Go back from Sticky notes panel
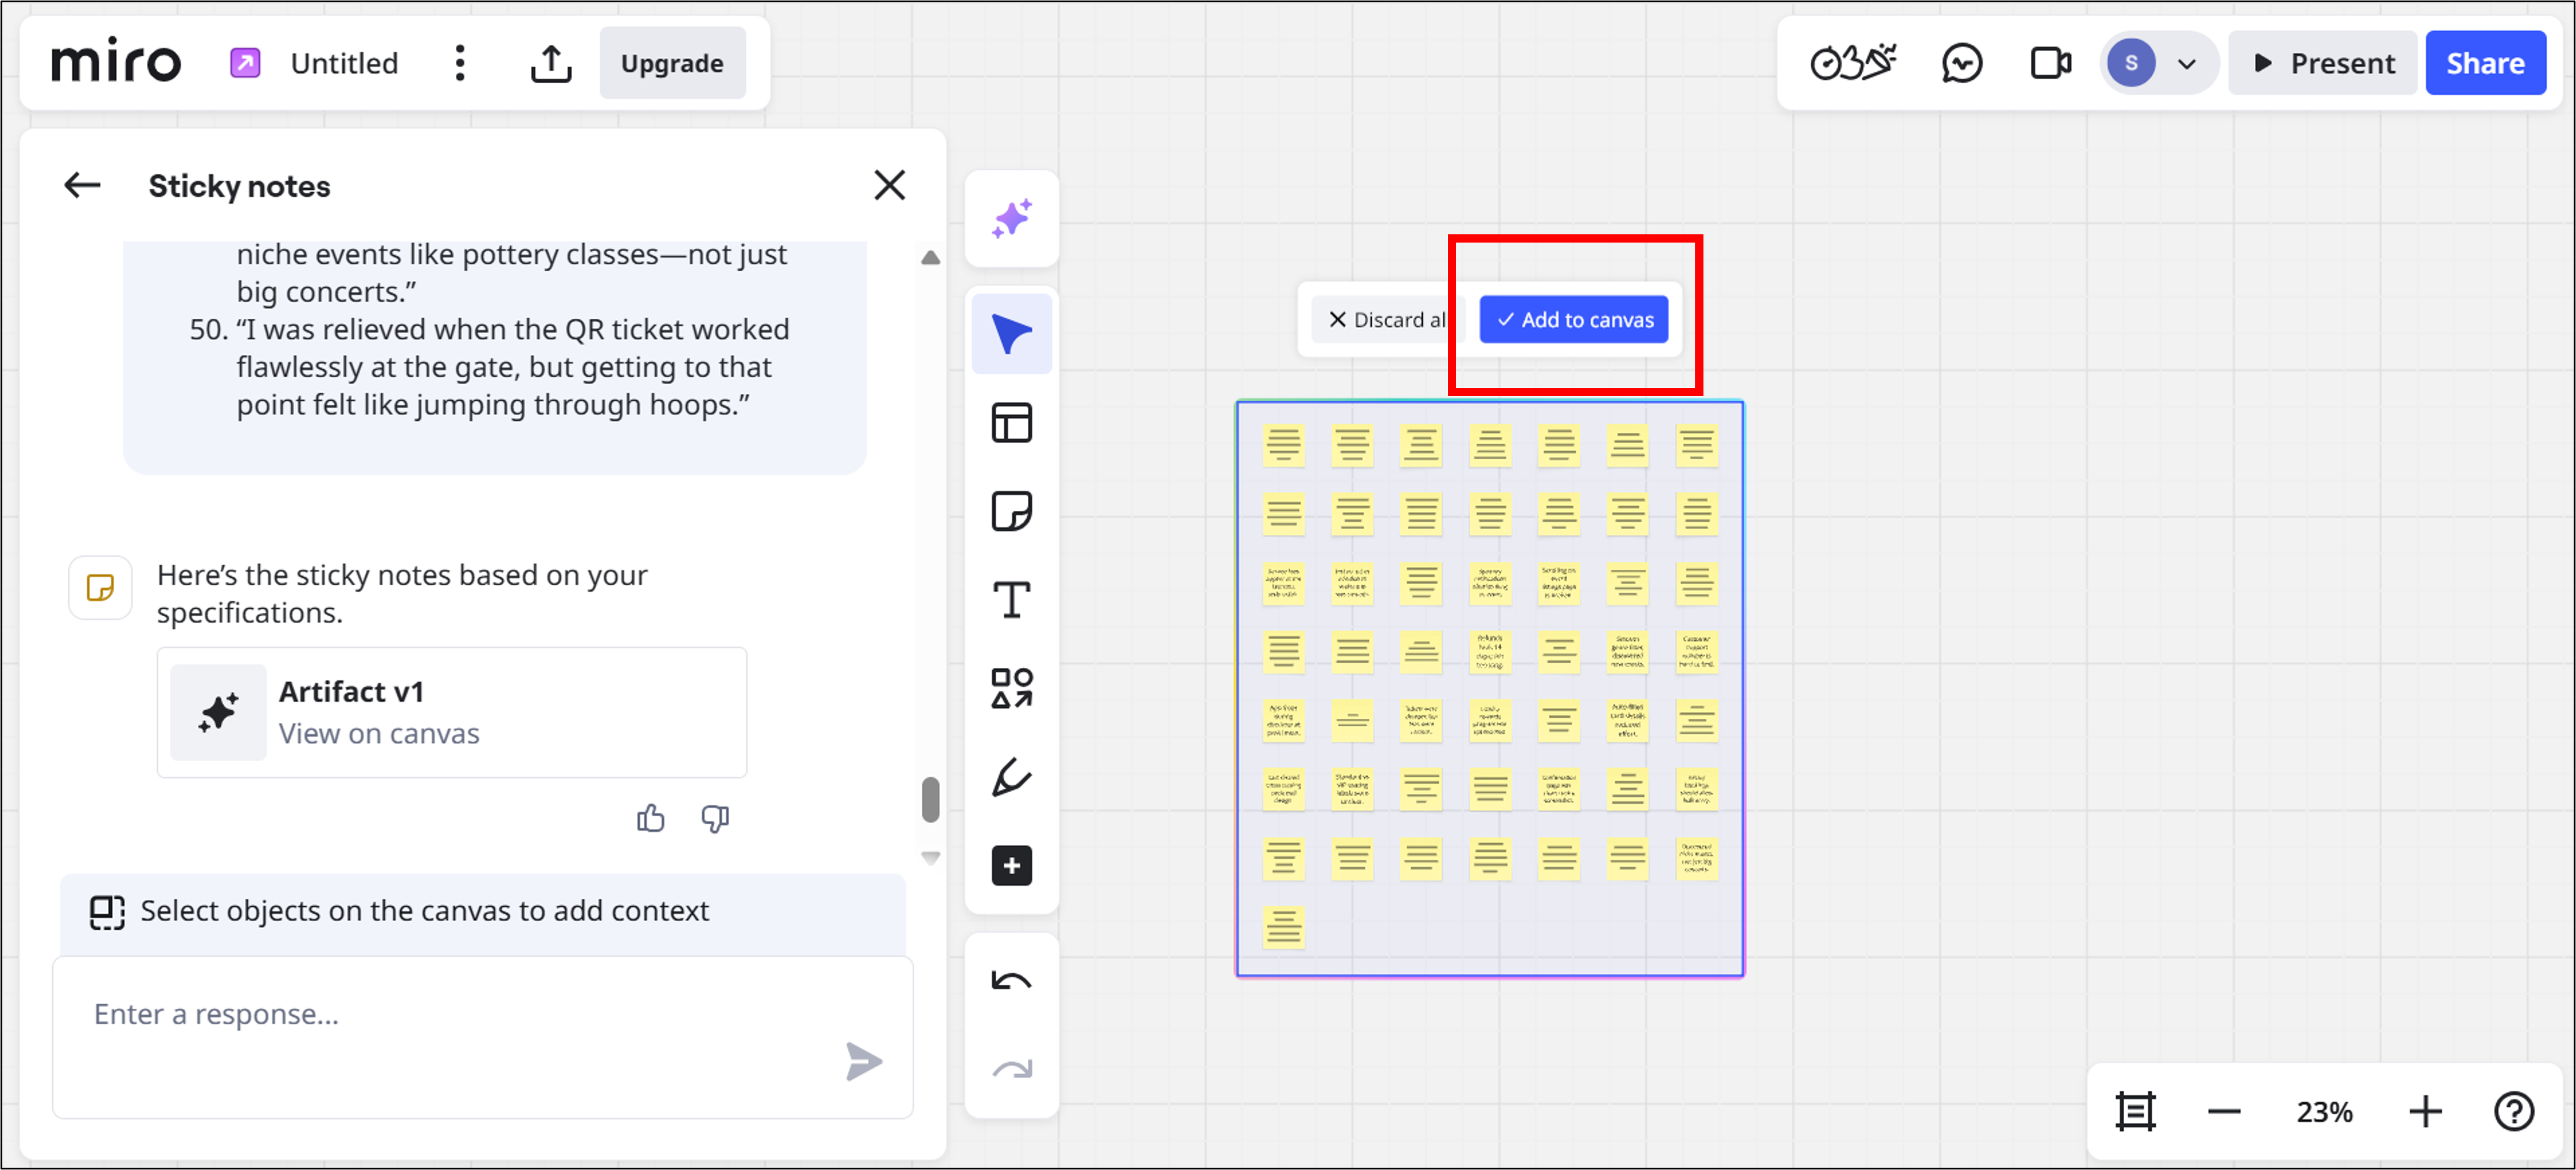 [x=82, y=185]
